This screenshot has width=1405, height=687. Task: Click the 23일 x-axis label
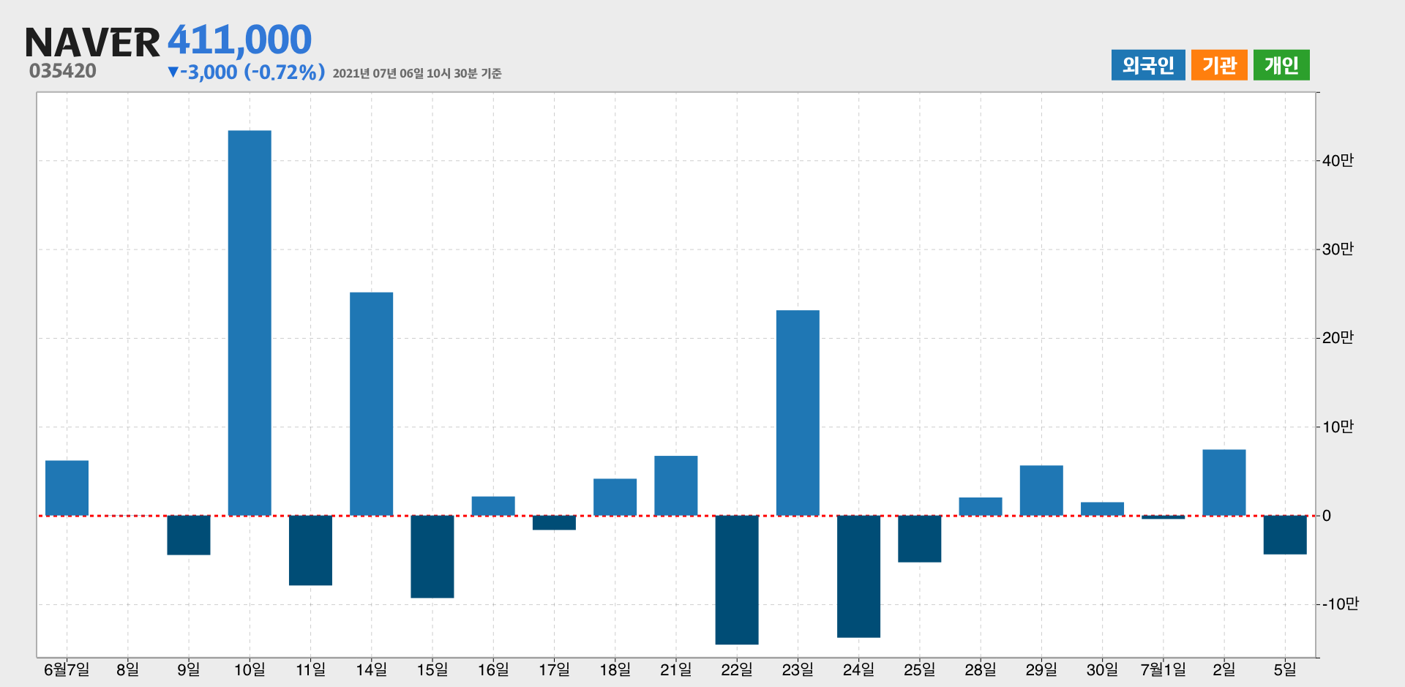(x=798, y=669)
